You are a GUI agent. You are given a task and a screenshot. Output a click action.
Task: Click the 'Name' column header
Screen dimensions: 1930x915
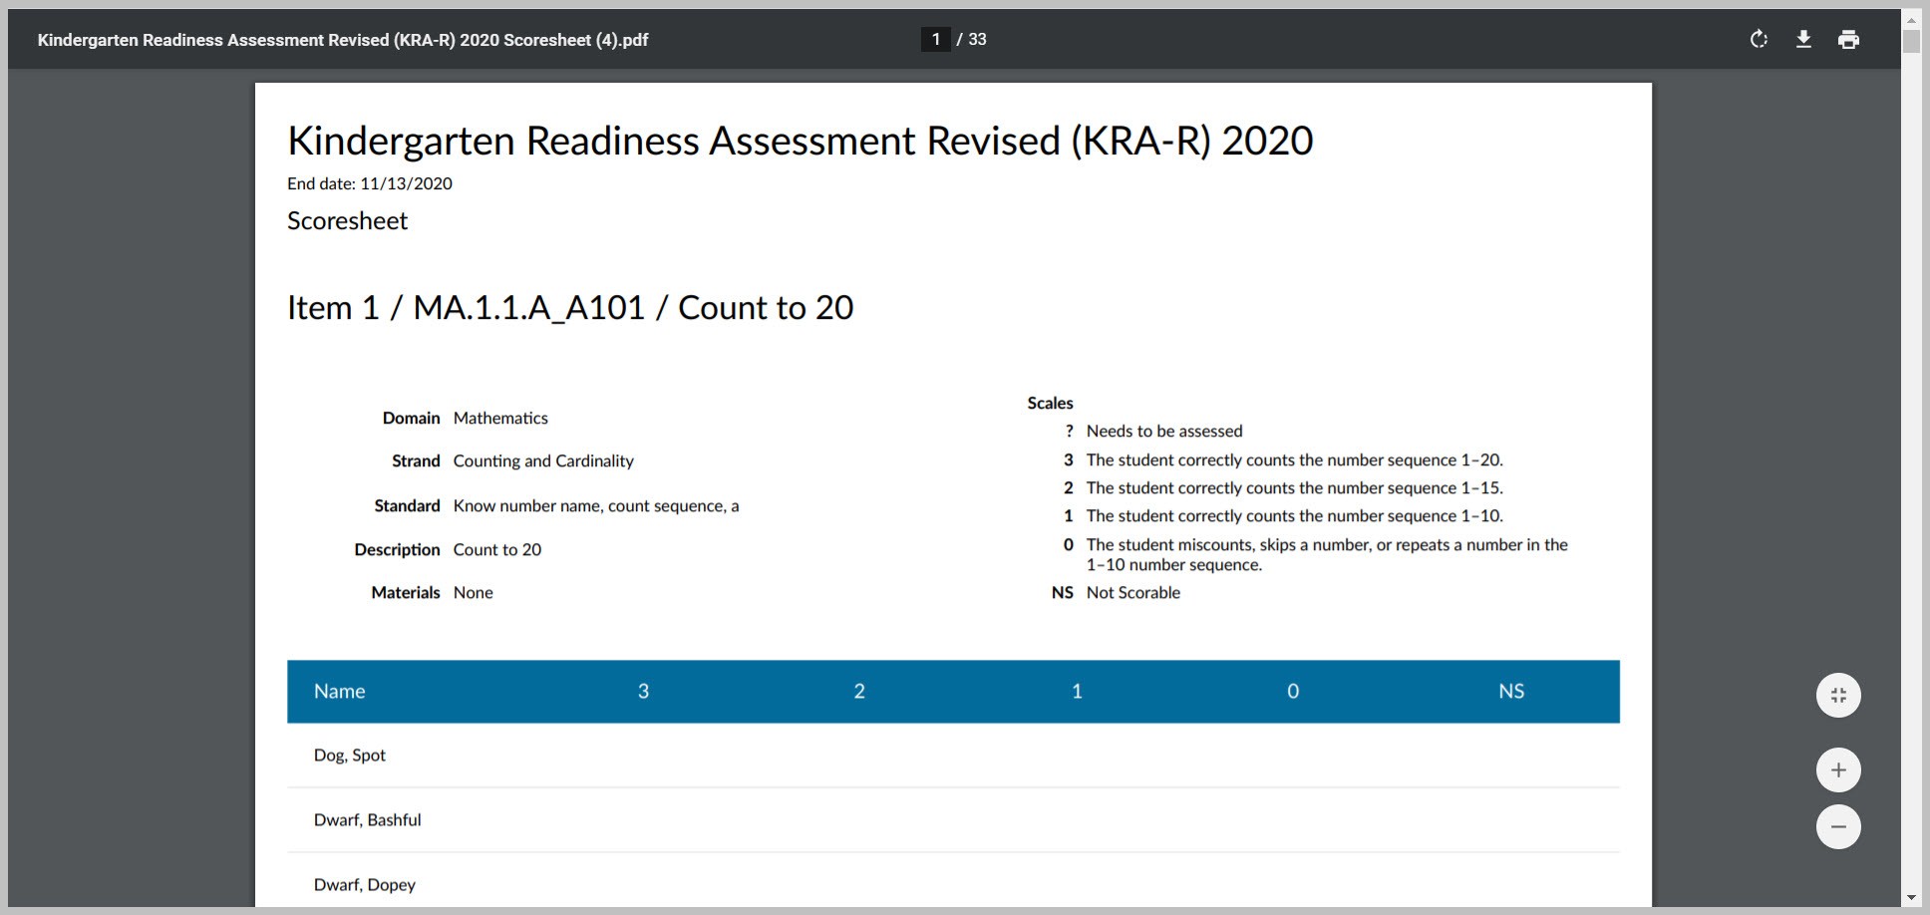(x=339, y=691)
